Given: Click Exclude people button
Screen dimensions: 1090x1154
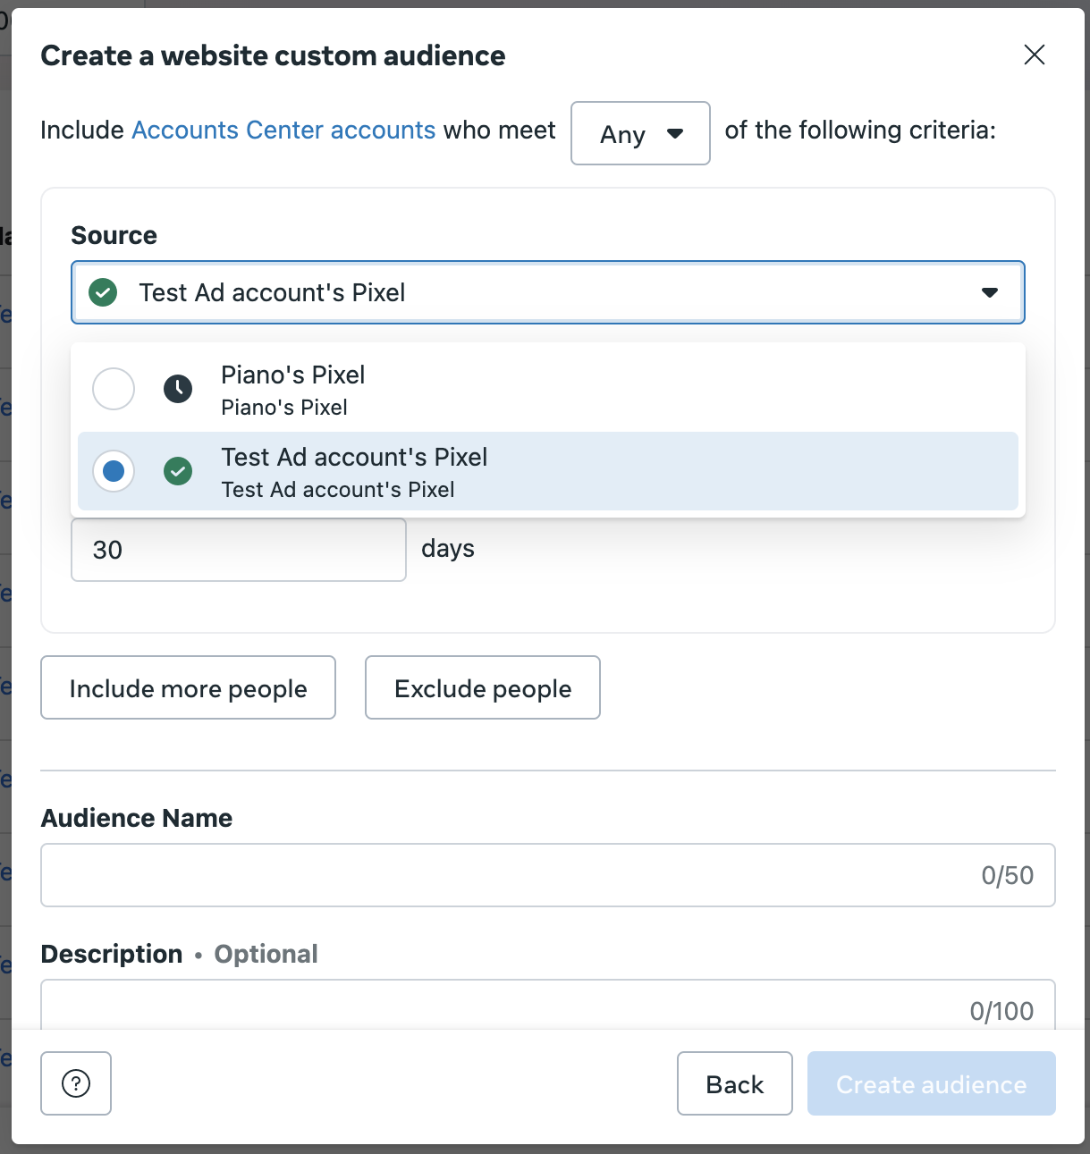Looking at the screenshot, I should pyautogui.click(x=483, y=687).
